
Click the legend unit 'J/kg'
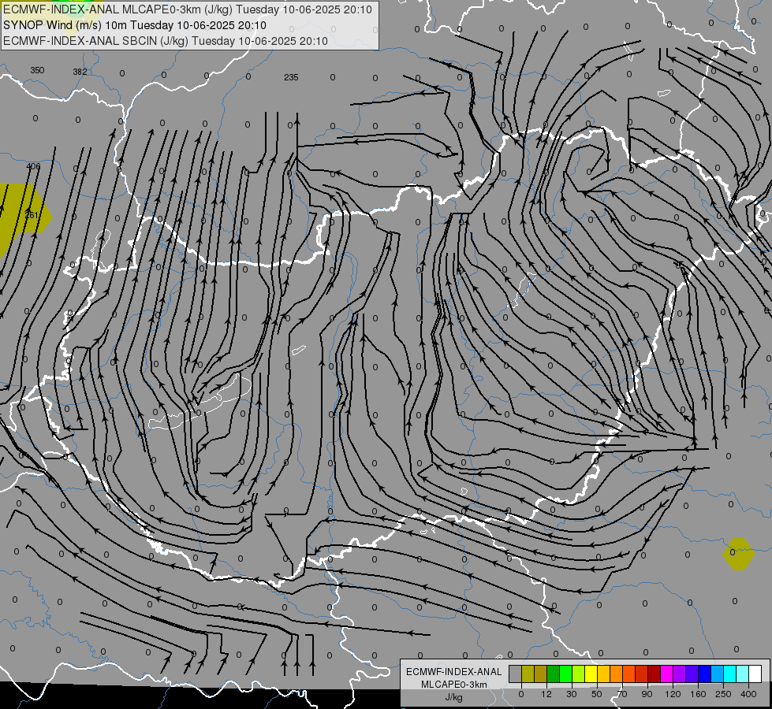454,697
